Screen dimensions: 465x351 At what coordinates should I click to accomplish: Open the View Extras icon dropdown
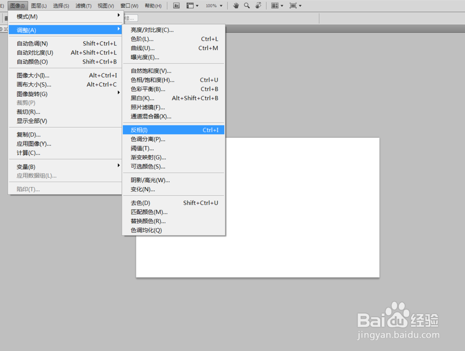point(192,6)
